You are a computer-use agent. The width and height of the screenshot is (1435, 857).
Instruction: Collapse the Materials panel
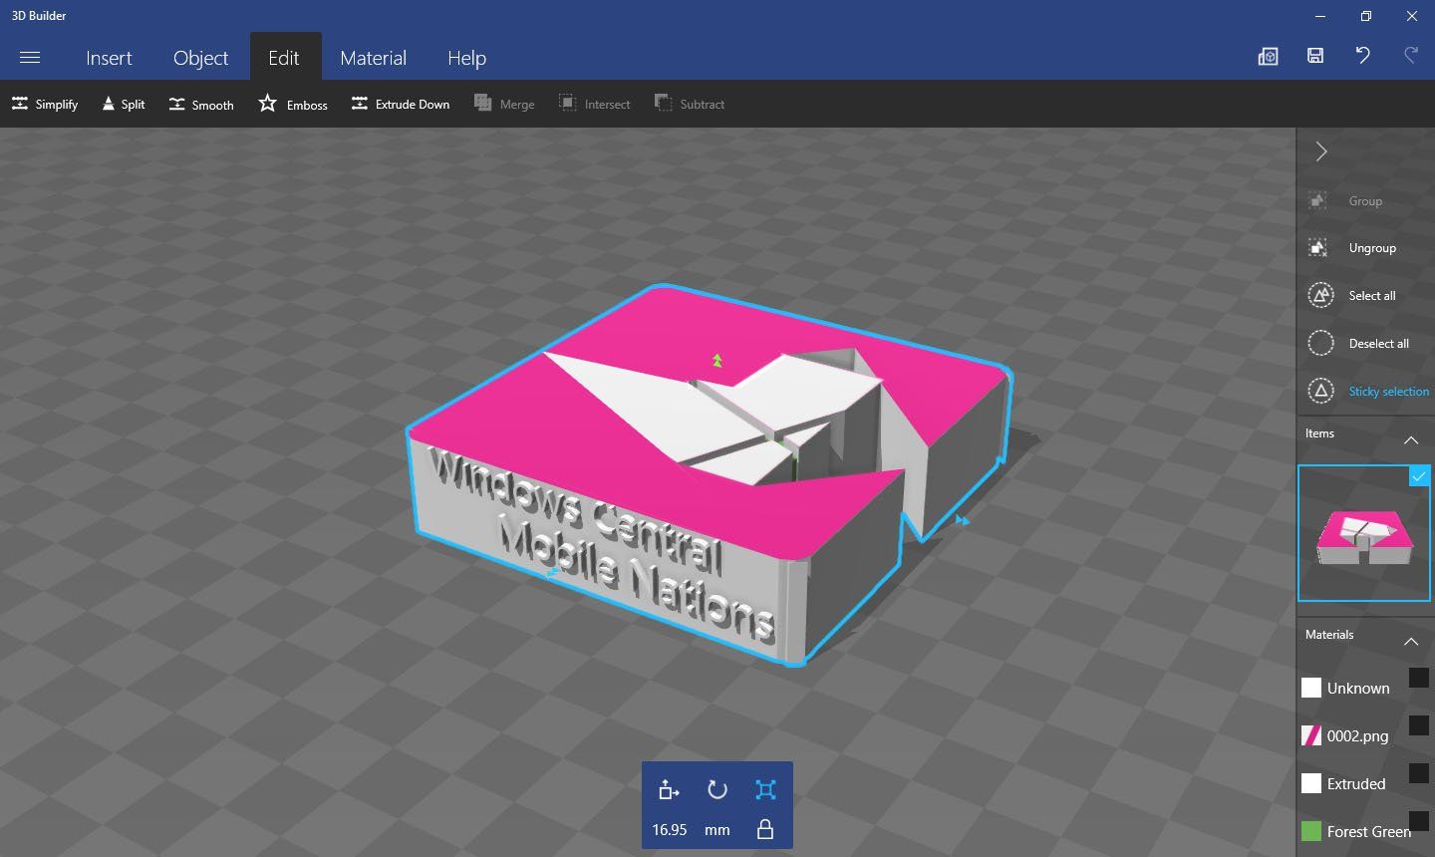pyautogui.click(x=1411, y=641)
